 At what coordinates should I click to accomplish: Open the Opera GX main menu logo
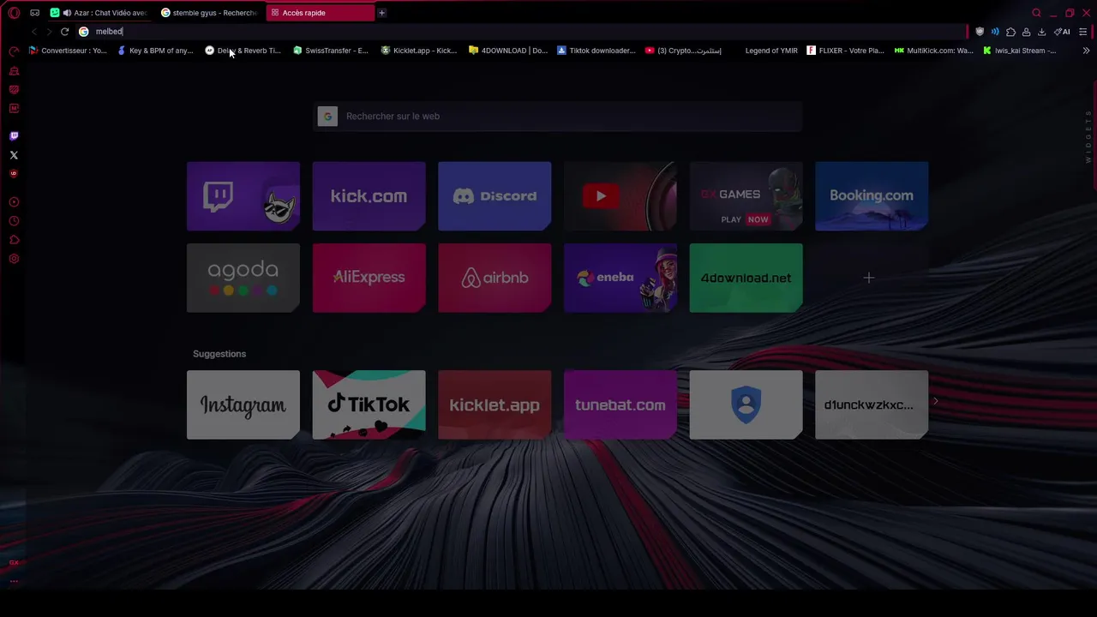pos(14,13)
